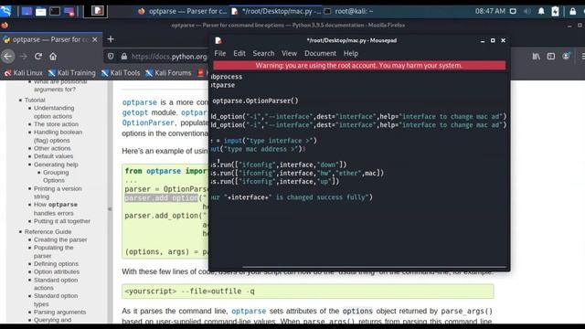
Task: Toggle Firefox sidebar view icon
Action: [x=551, y=57]
